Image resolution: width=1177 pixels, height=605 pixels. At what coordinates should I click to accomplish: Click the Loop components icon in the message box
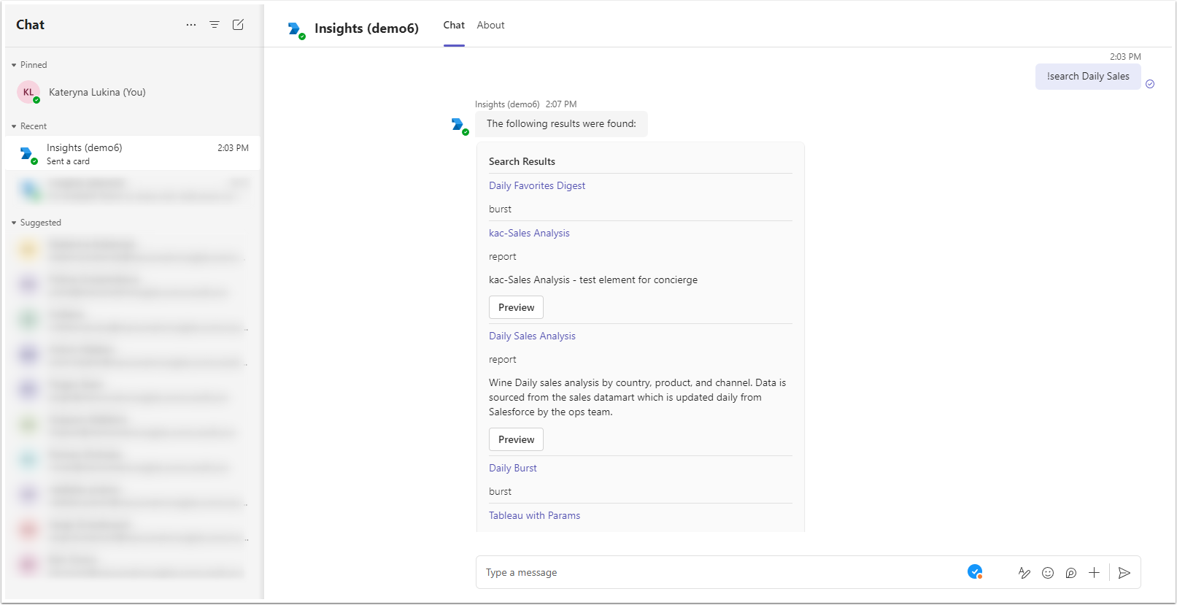(x=1070, y=573)
